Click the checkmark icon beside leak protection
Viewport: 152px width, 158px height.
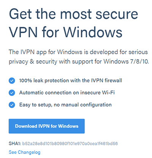[12, 81]
